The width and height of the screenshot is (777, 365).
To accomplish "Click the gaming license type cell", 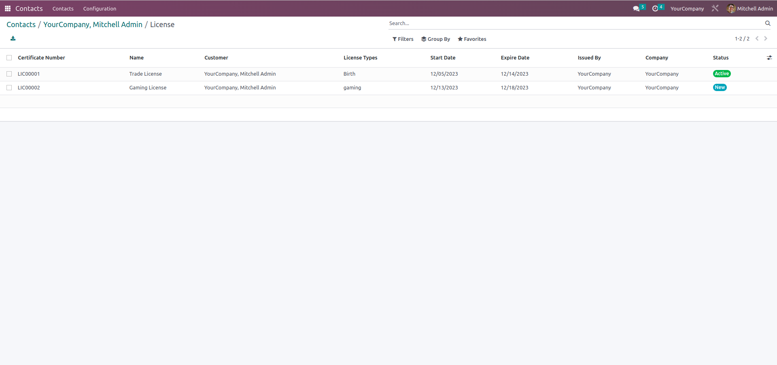I will [x=352, y=88].
